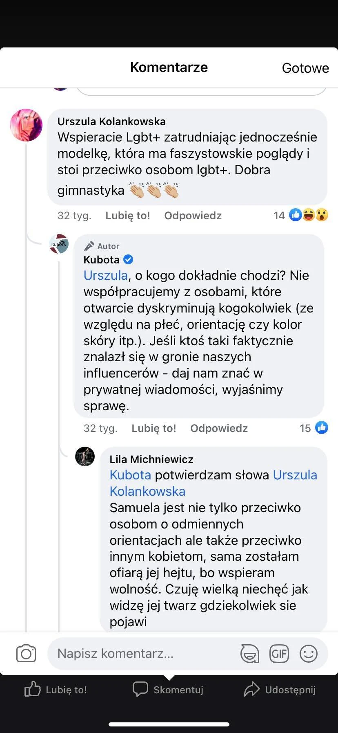Open Lila Michniewicz's profile picture
Viewport: 338px width, 733px height.
pyautogui.click(x=85, y=456)
